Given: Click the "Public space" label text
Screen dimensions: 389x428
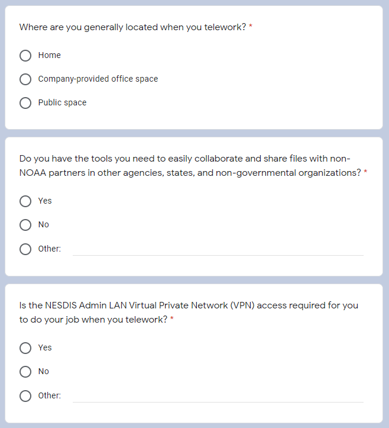Looking at the screenshot, I should point(62,102).
